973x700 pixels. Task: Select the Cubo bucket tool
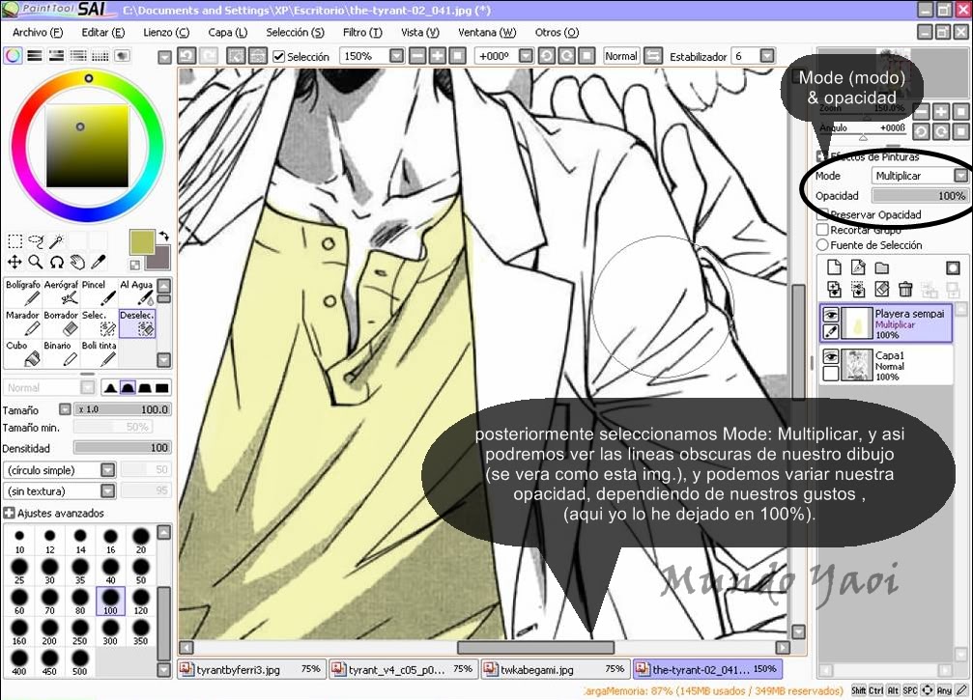click(23, 353)
